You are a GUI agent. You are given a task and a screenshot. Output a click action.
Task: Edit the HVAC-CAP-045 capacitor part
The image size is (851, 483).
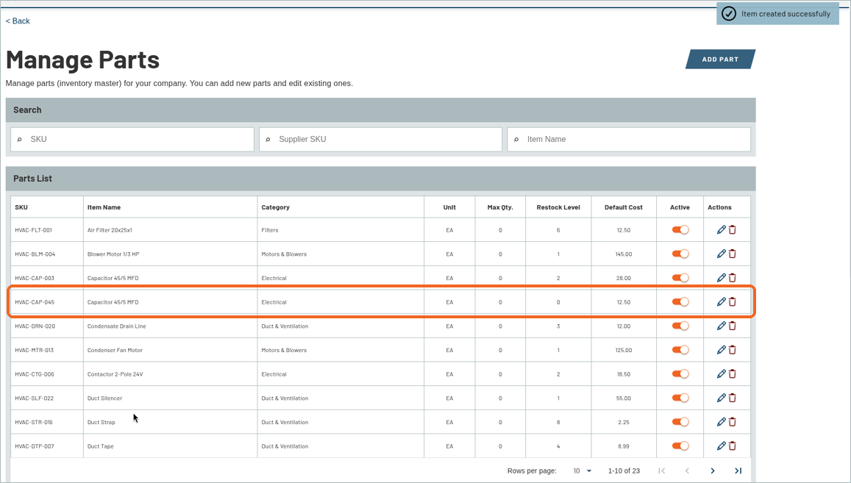pos(722,301)
